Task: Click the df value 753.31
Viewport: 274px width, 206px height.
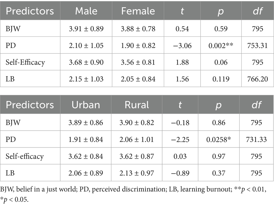Action: click(x=257, y=45)
